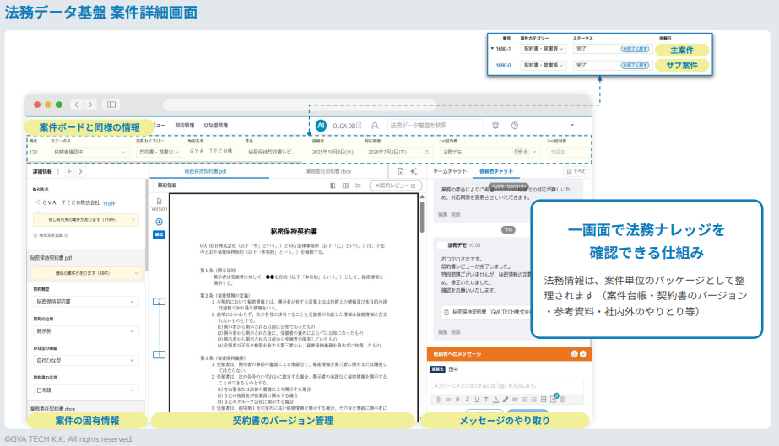This screenshot has height=446, width=779.
Task: Toggle bold formatting in message editor
Action: 457,400
